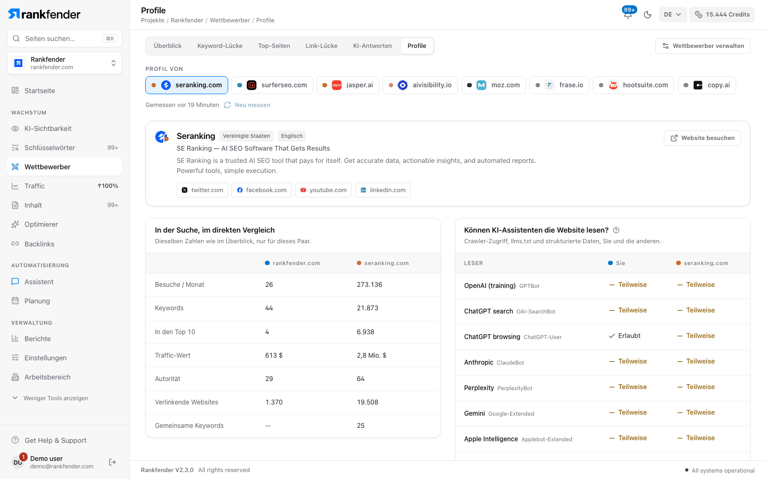The height and width of the screenshot is (479, 766).
Task: Open Arbeitsbereich building icon
Action: tap(15, 377)
